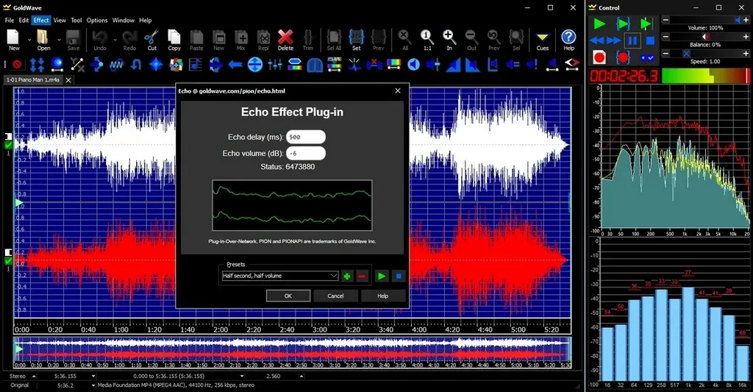Open the Edit menu

click(x=24, y=20)
